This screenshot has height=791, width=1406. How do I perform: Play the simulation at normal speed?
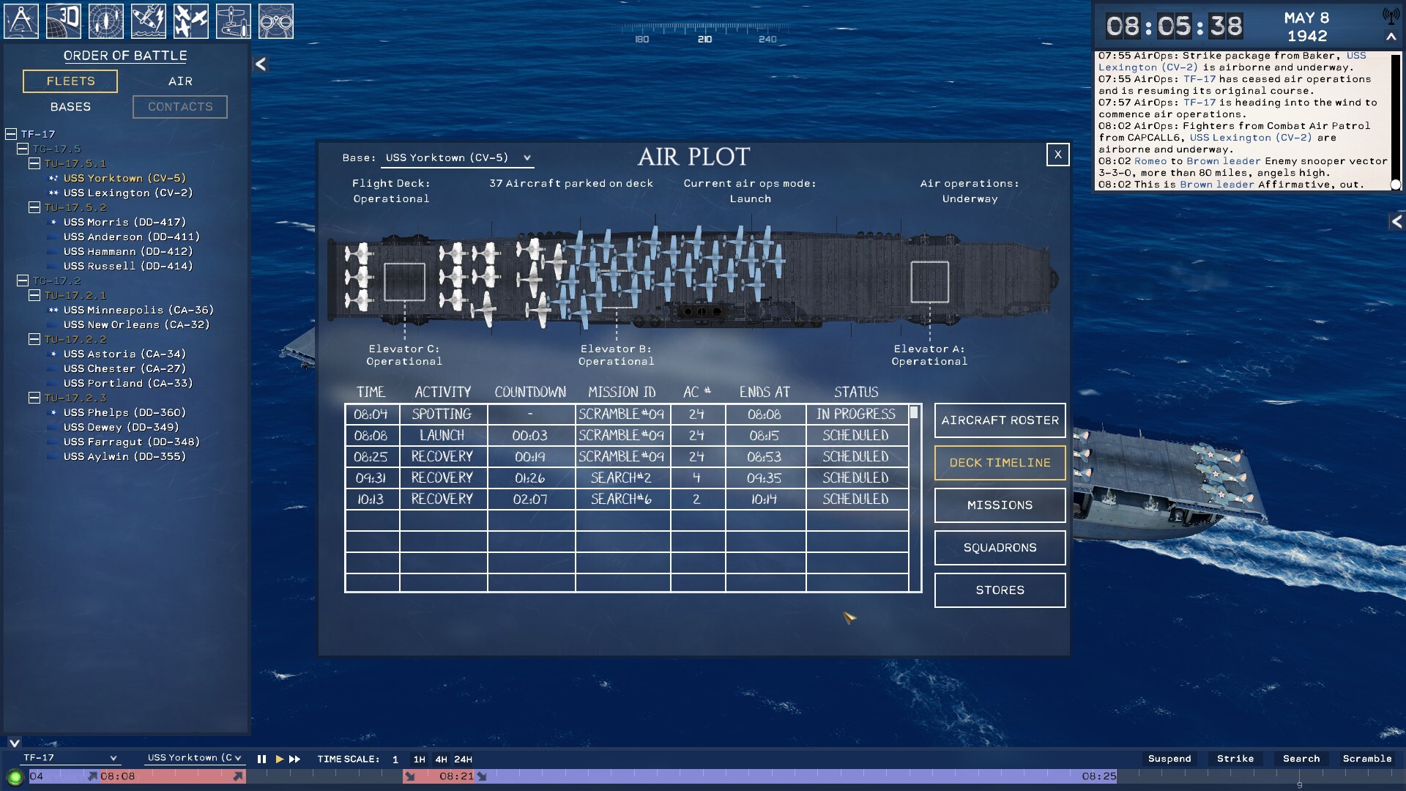[x=279, y=760]
